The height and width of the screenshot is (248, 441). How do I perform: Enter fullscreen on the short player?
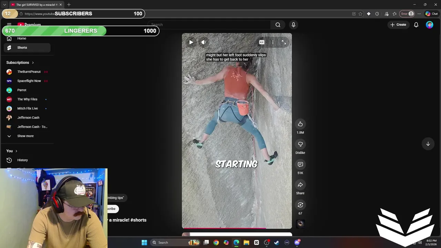284,42
